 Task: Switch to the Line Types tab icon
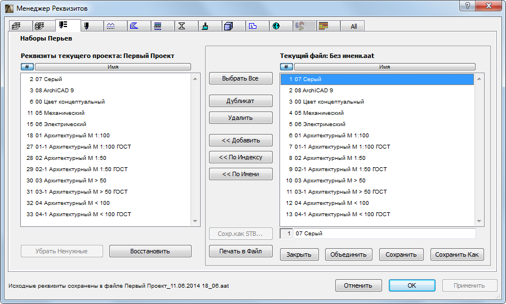[x=115, y=26]
